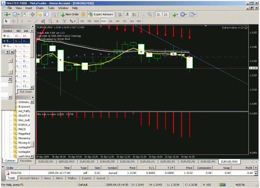
Task: Open the Arrows objects dropdown
Action: [72, 21]
